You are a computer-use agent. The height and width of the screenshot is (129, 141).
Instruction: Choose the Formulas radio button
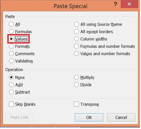11,32
